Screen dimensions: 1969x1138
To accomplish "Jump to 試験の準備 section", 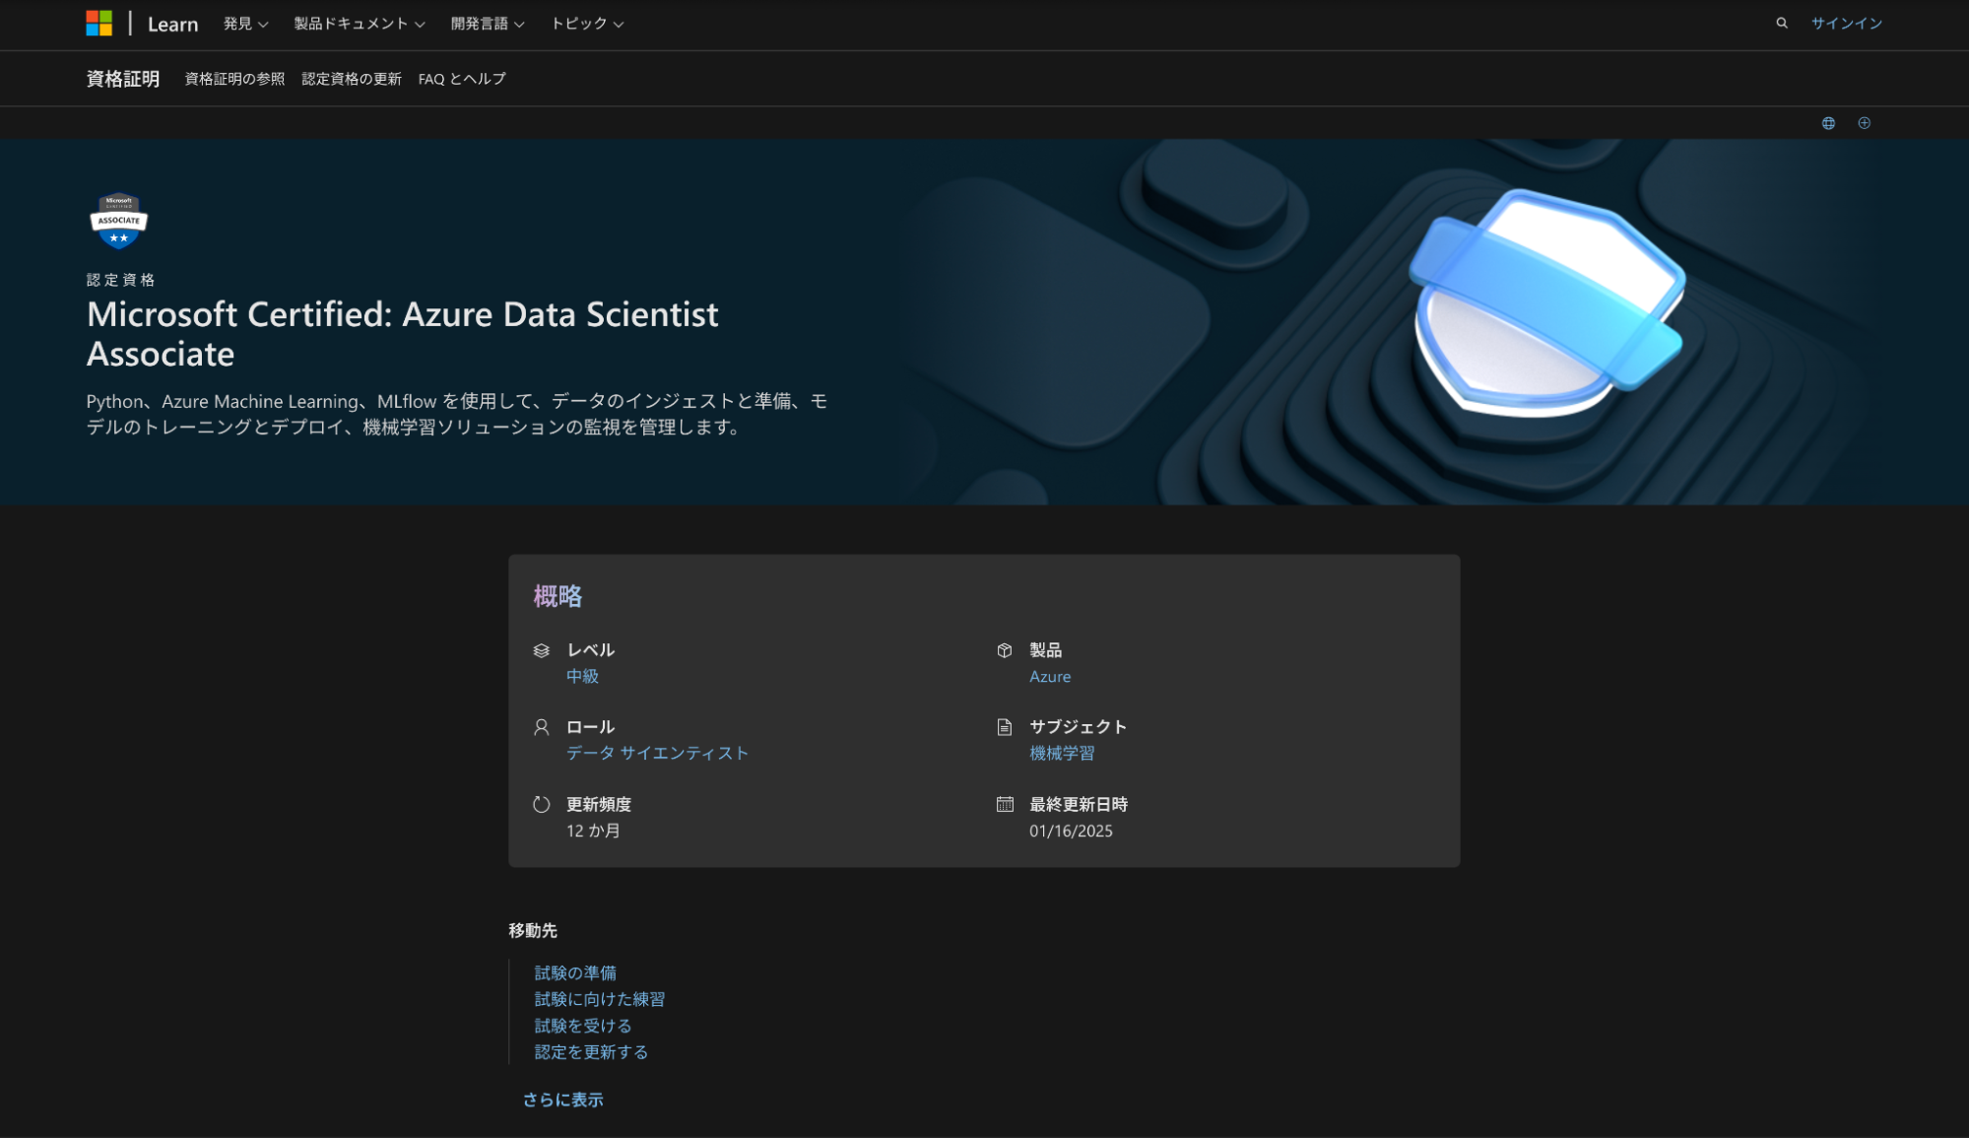I will coord(575,972).
